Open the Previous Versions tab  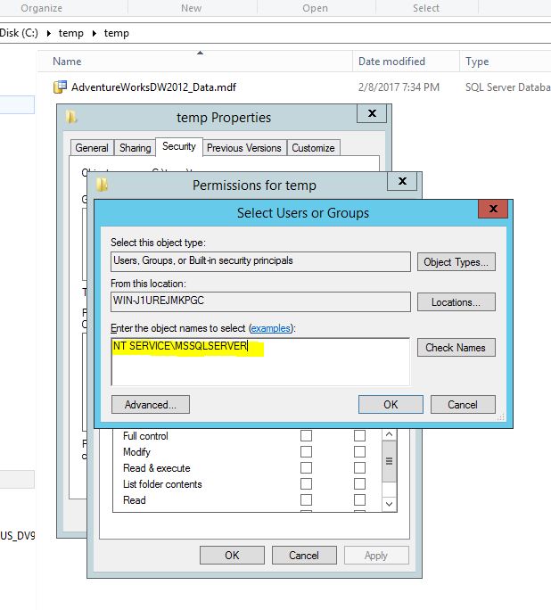click(244, 148)
